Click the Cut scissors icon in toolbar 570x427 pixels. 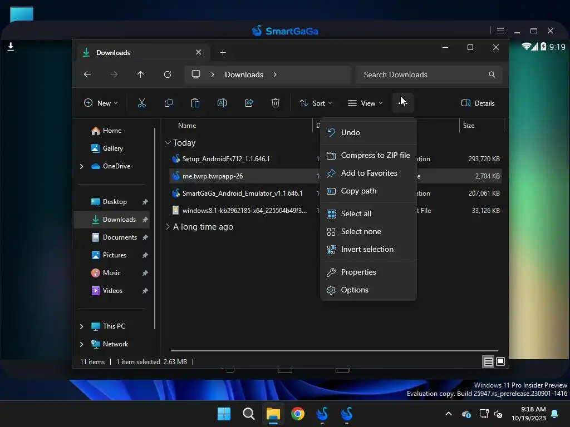tap(142, 103)
